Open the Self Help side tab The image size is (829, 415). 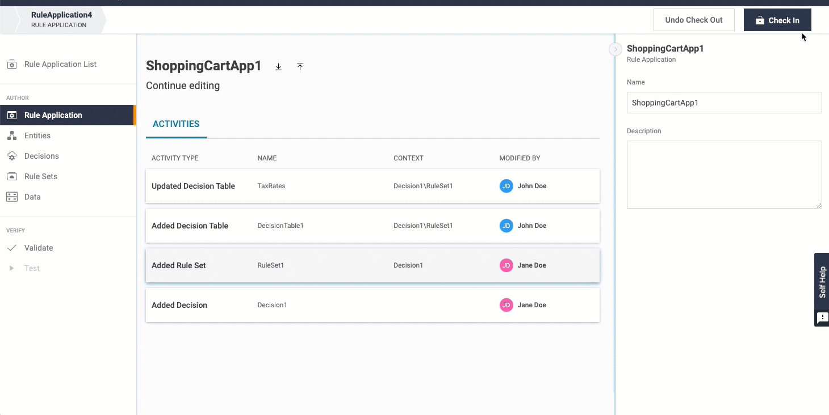(x=822, y=282)
